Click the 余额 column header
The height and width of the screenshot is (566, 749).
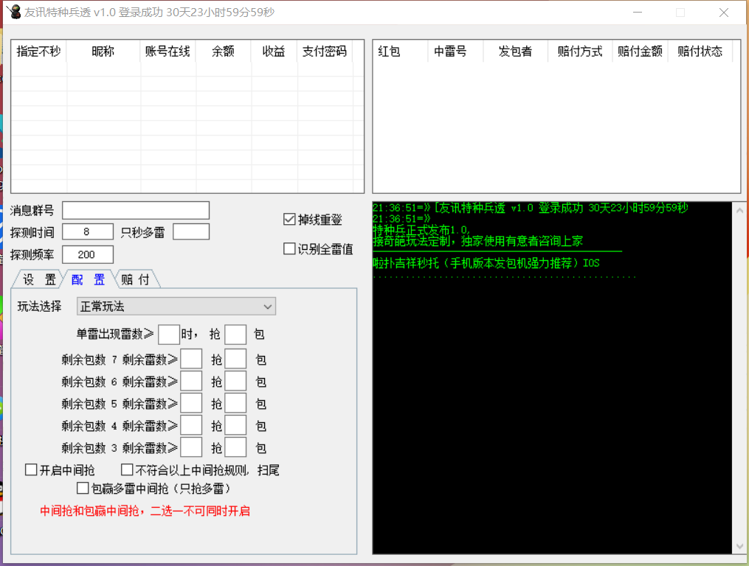223,51
